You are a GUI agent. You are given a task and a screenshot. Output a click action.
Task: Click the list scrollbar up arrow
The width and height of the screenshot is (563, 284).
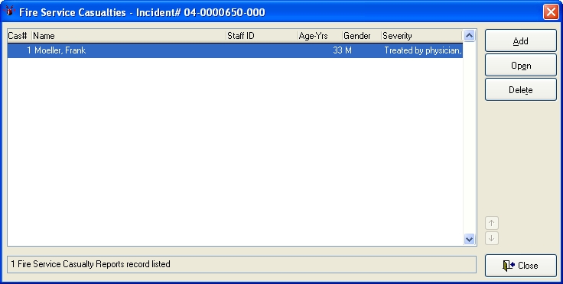pos(469,35)
